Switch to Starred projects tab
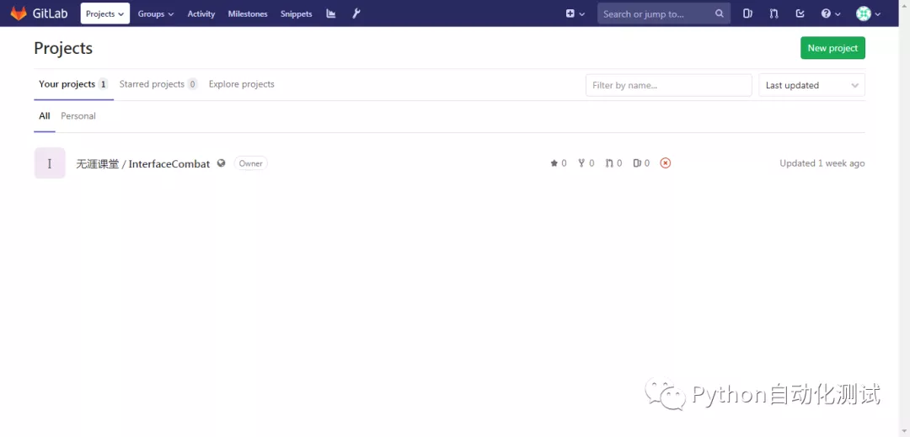This screenshot has height=437, width=910. pos(158,84)
